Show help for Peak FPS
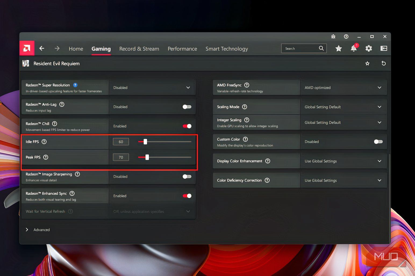This screenshot has height=276, width=415. [46, 157]
